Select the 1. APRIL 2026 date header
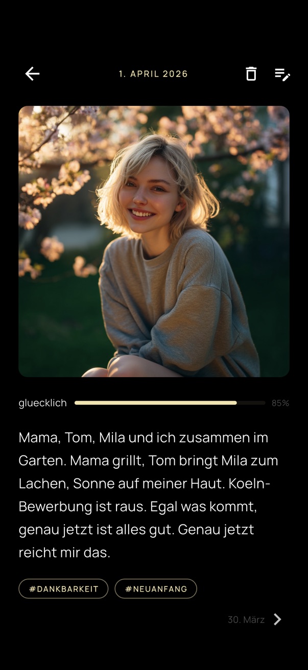This screenshot has width=308, height=670. point(153,74)
